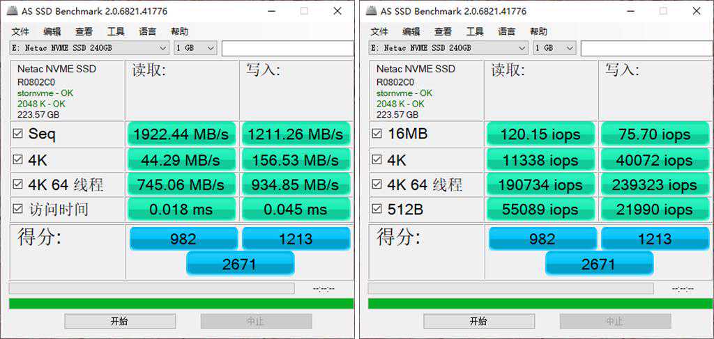This screenshot has width=714, height=339.
Task: Open the 文件 menu in the left window
Action: [20, 31]
